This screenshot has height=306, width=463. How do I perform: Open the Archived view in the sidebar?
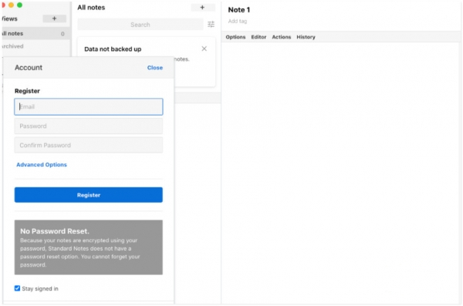35,46
